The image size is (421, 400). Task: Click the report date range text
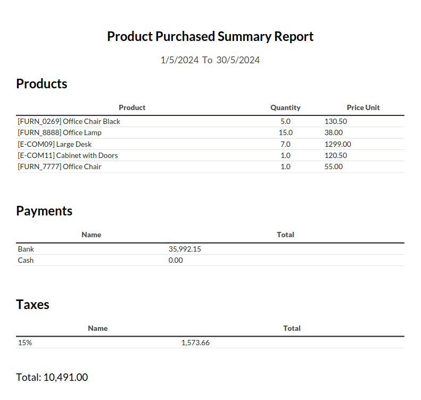pos(210,60)
